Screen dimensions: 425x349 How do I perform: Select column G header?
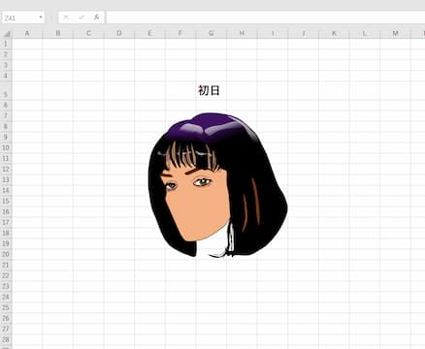[212, 34]
